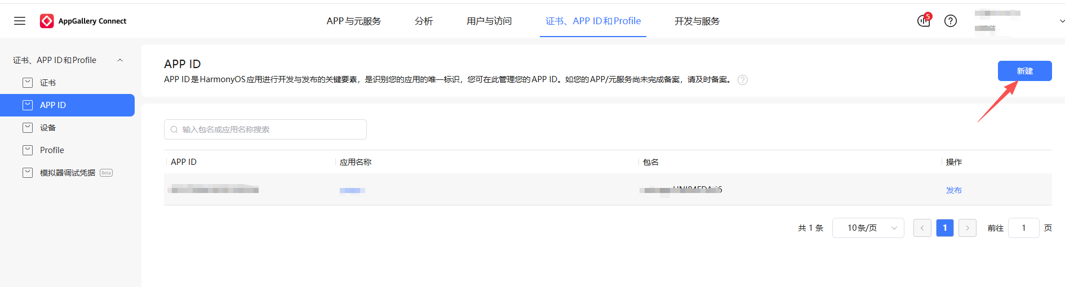The height and width of the screenshot is (287, 1065).
Task: Click the blurred app name link in row
Action: point(352,190)
